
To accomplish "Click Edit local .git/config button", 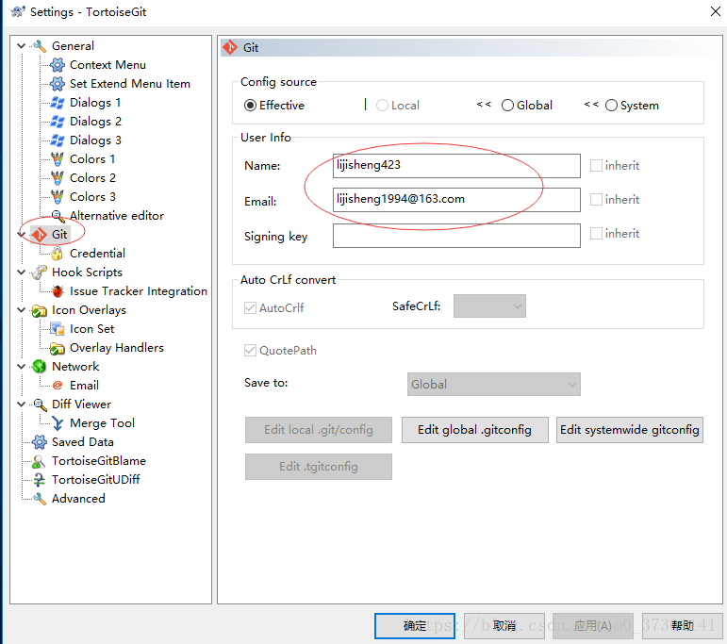I will pyautogui.click(x=319, y=430).
